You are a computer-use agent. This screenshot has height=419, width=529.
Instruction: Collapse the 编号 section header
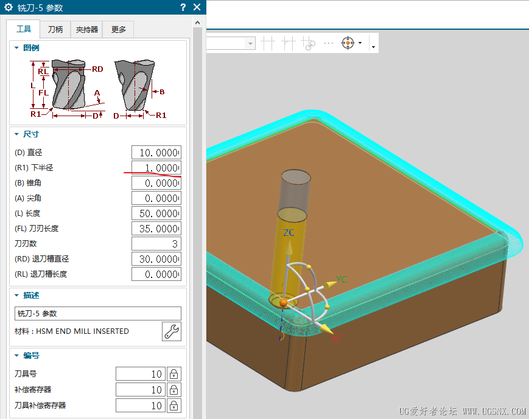pyautogui.click(x=17, y=355)
